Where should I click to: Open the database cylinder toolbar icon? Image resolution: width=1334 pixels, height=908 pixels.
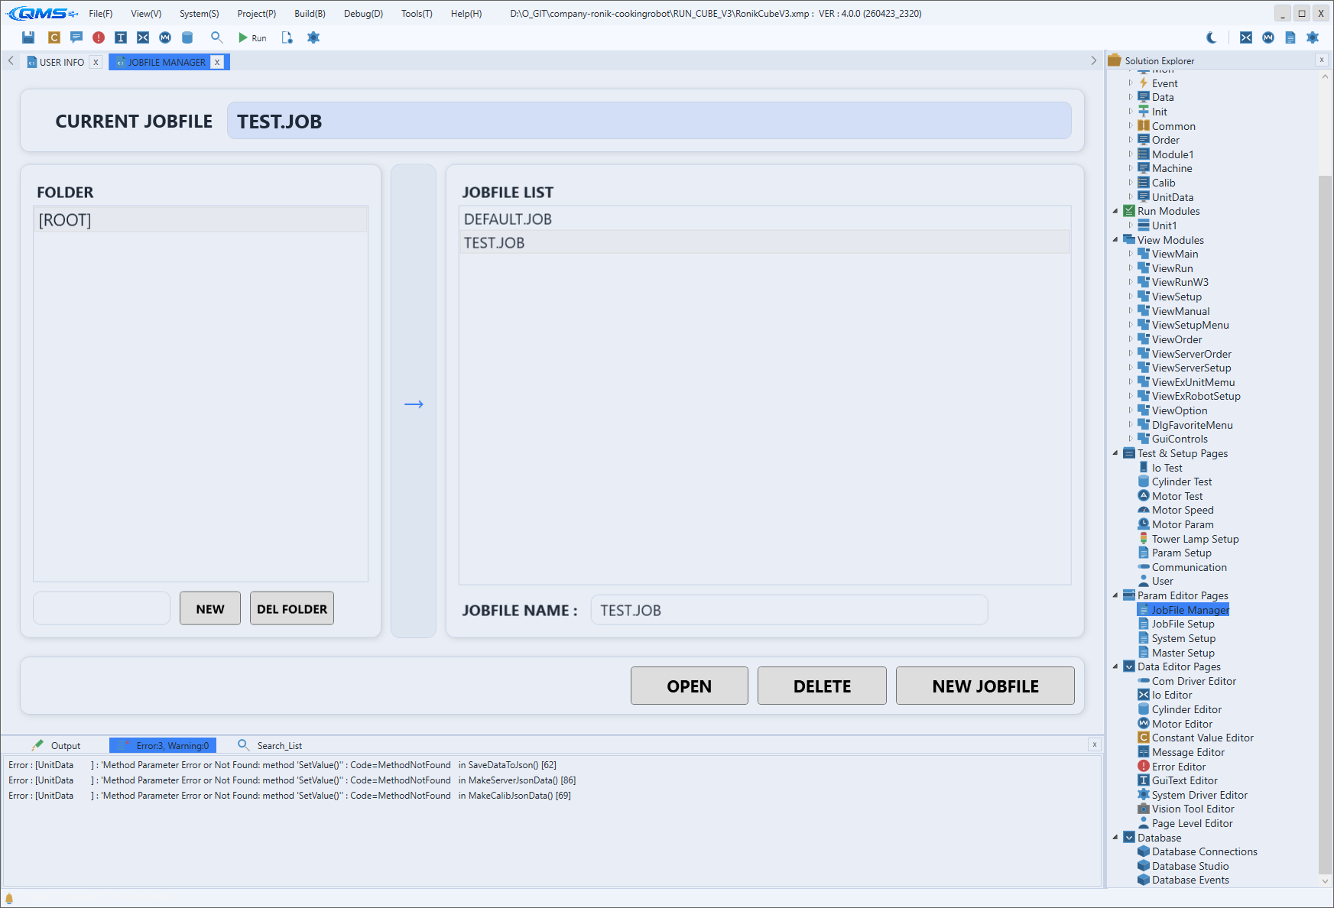point(187,37)
